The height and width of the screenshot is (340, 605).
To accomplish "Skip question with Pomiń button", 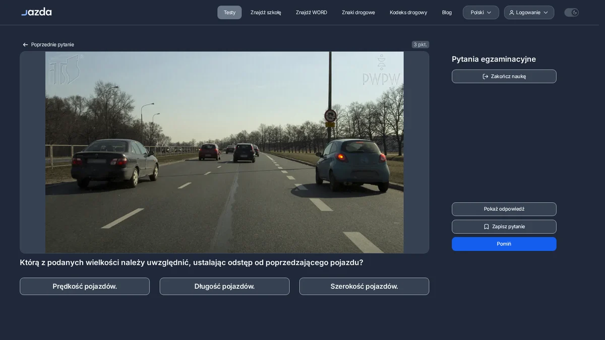I will [x=504, y=244].
